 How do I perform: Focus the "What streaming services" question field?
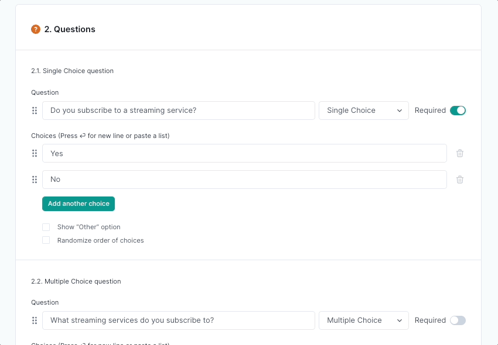click(x=179, y=320)
